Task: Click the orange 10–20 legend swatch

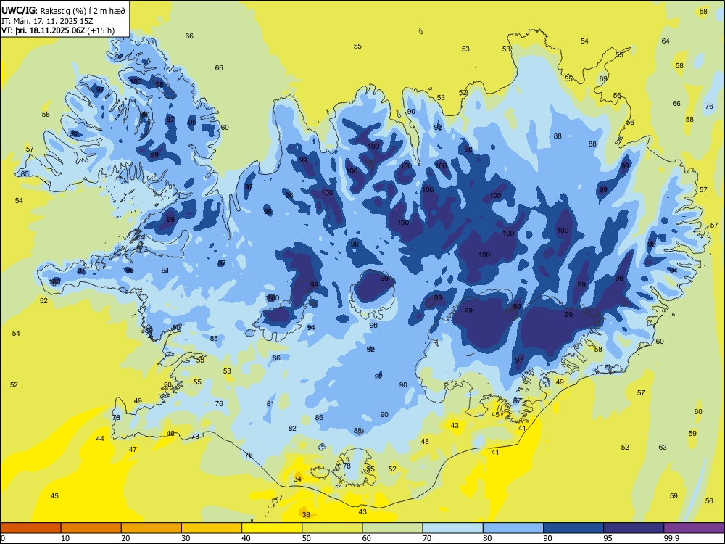Action: 91,528
